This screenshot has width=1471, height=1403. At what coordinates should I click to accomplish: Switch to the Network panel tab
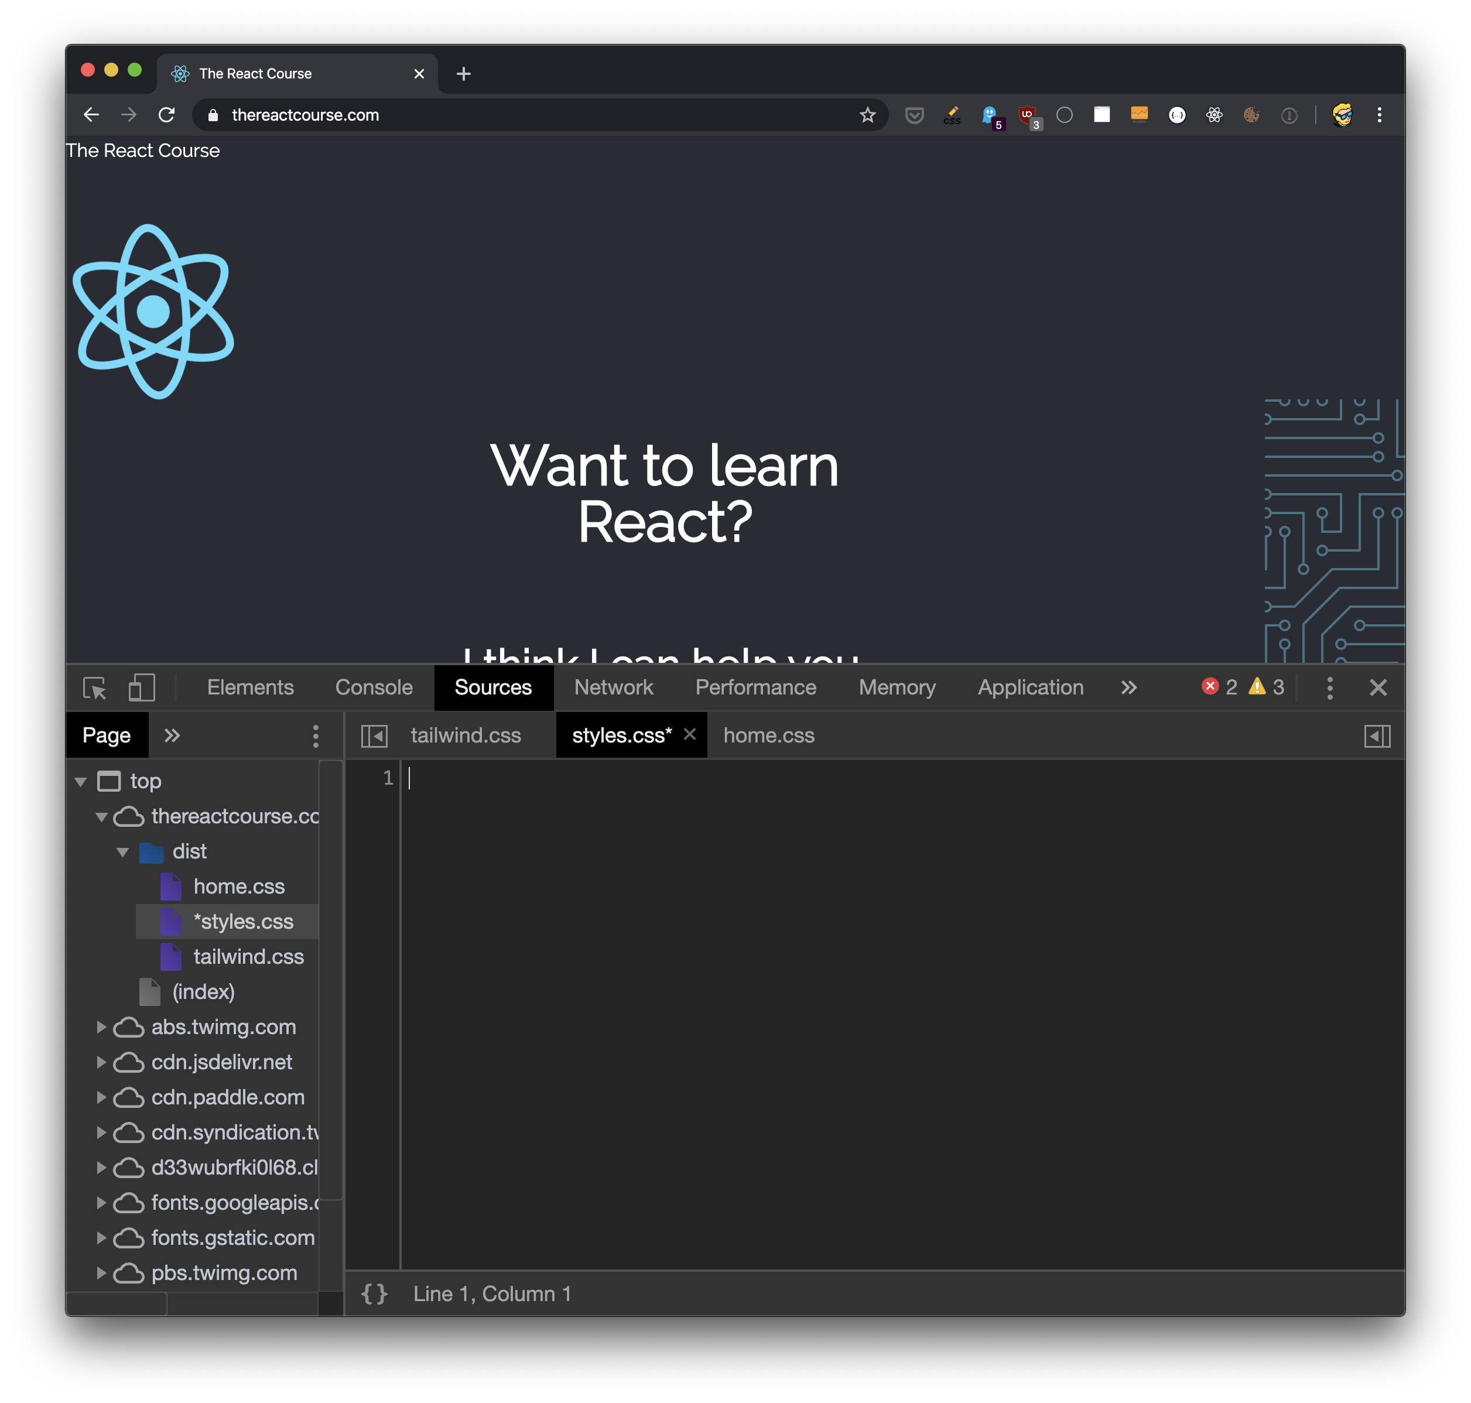pos(613,687)
